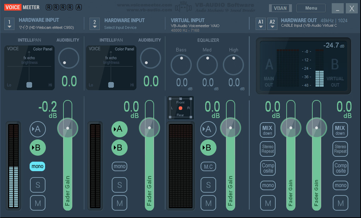Mute Hardware Input 2 with M button
The image size is (361, 218).
tap(120, 203)
